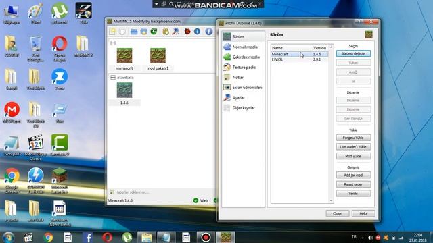Screen dimensions: 433x243
Task: Open the Minecraft Launcher desktop shortcut
Action: (x=60, y=180)
